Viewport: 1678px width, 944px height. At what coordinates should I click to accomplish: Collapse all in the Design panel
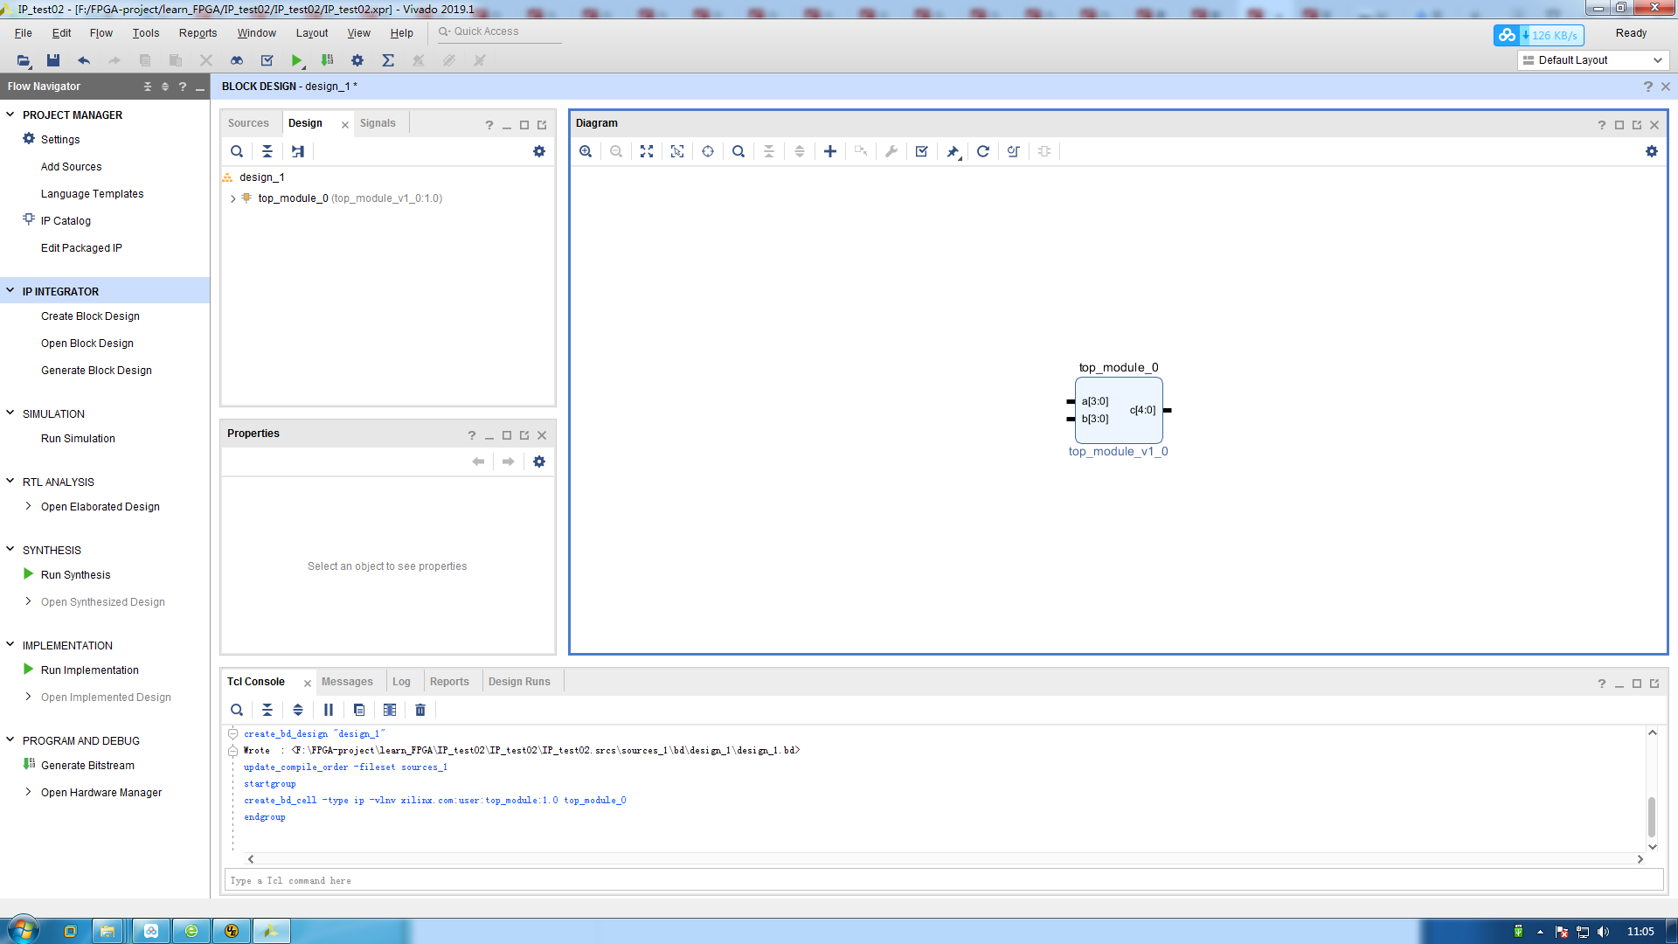click(267, 151)
